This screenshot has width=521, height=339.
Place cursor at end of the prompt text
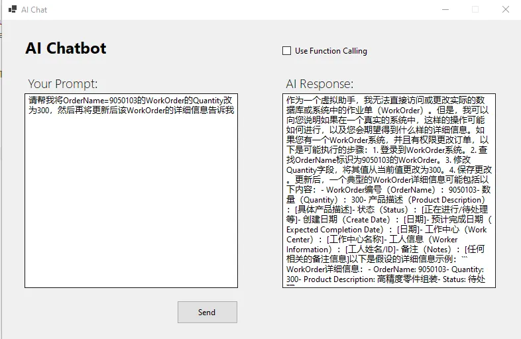(234, 111)
